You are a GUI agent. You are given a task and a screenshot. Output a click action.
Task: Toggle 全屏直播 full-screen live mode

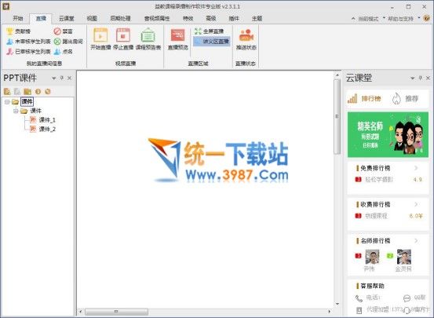point(210,31)
